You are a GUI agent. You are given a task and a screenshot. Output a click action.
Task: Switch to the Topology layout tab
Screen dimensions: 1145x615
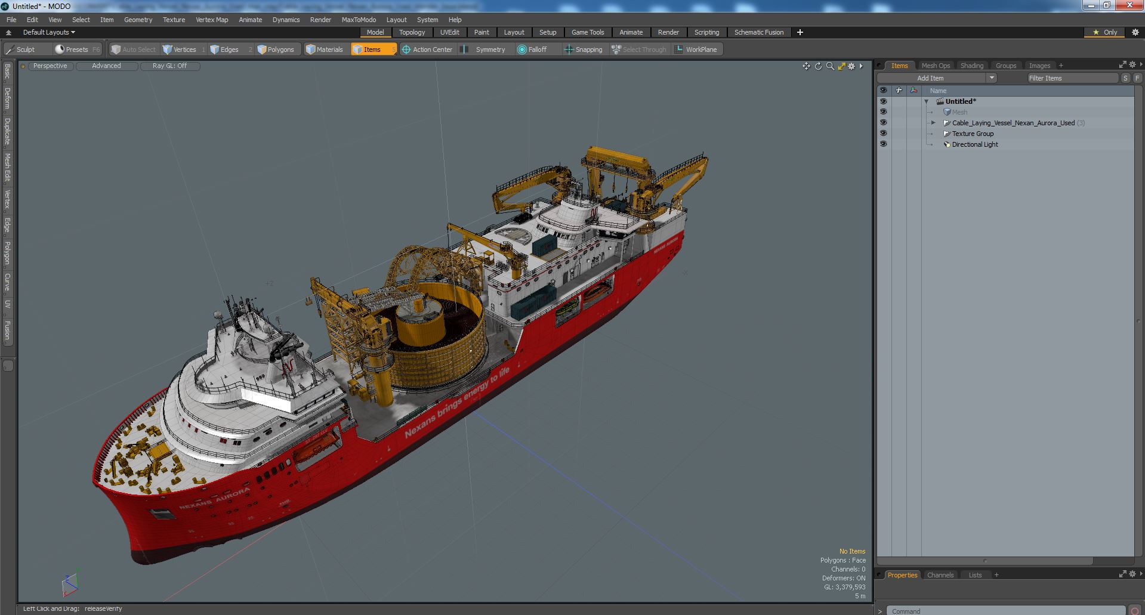412,32
